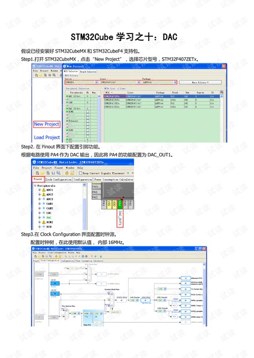This screenshot has width=254, height=358.
Task: Tick the DCMI row checkbox in Peripheral Selection
Action: click(88, 112)
